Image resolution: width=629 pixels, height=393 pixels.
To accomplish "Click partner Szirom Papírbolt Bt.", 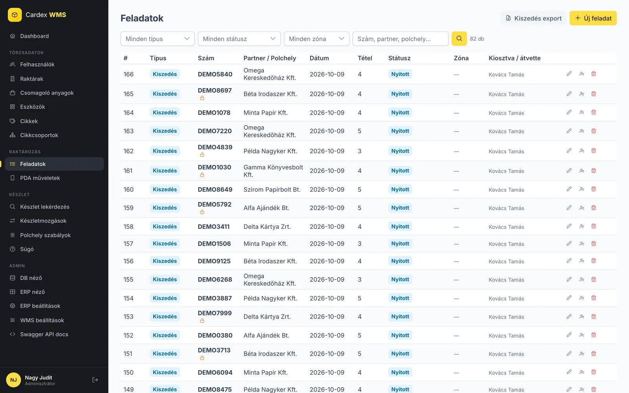I will click(x=272, y=189).
